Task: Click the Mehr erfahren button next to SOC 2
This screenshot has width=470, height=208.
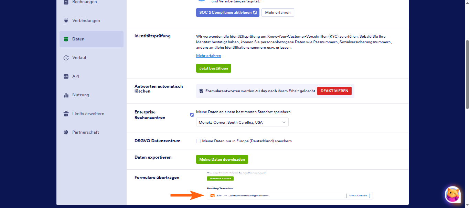Action: [x=278, y=13]
